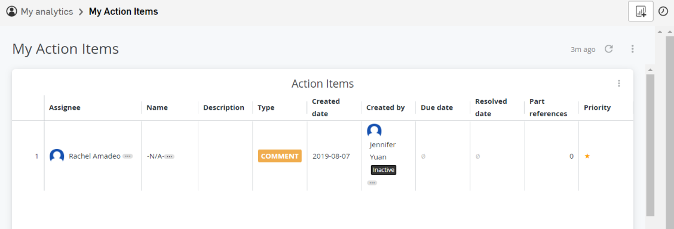The image size is (674, 229).
Task: Open dashboard three-dot options menu
Action: pos(632,49)
